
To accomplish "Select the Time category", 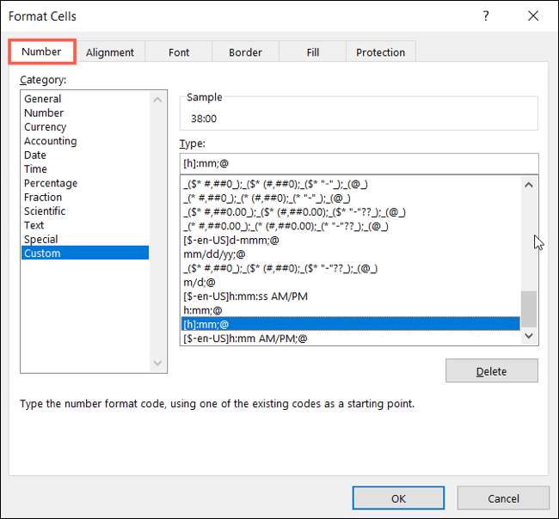I will [x=36, y=169].
